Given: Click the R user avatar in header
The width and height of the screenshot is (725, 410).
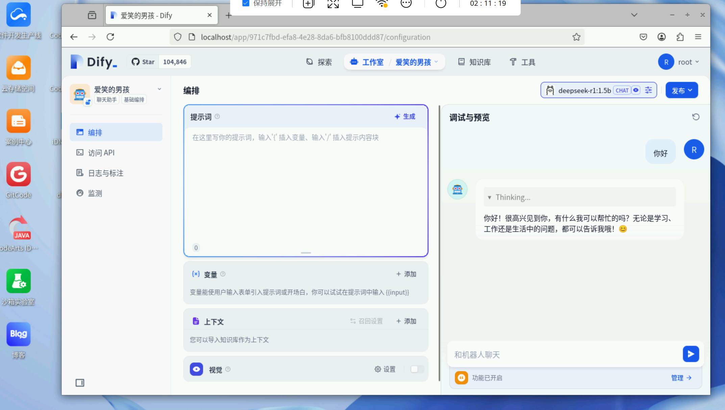Looking at the screenshot, I should pos(666,62).
